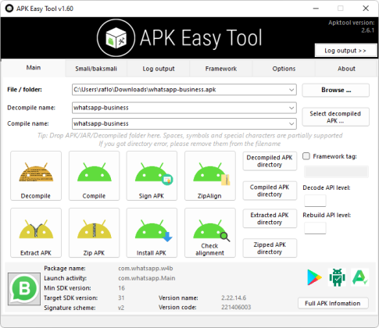Screen dimensions: 379x328
Task: Click version code value 221406003
Action: pos(236,308)
